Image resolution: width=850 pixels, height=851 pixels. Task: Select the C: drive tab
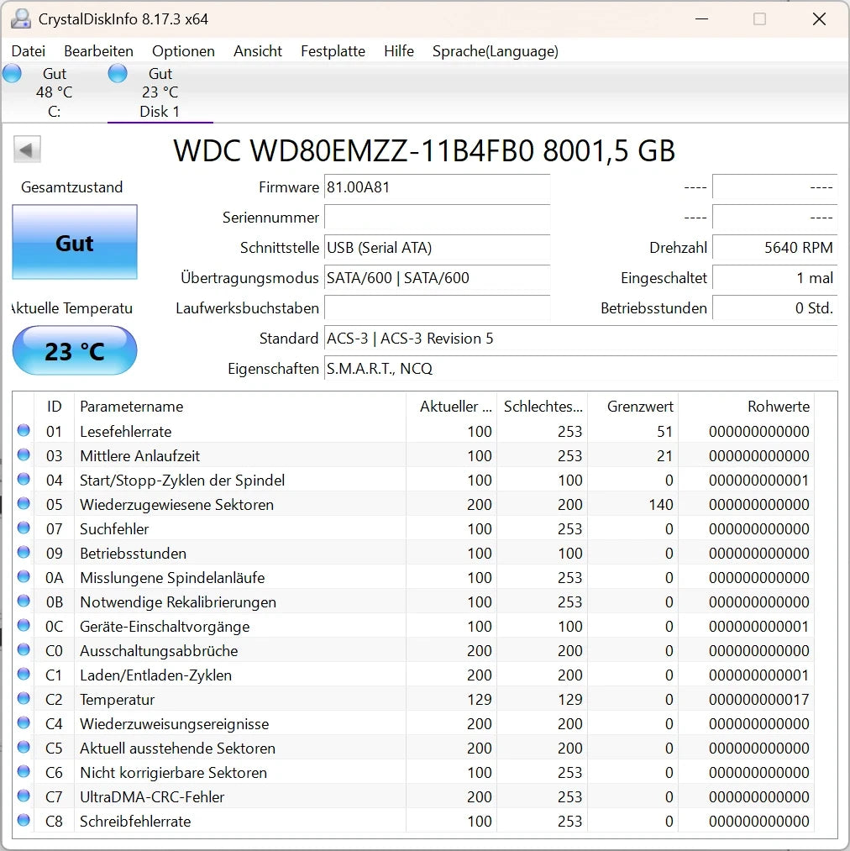coord(54,92)
